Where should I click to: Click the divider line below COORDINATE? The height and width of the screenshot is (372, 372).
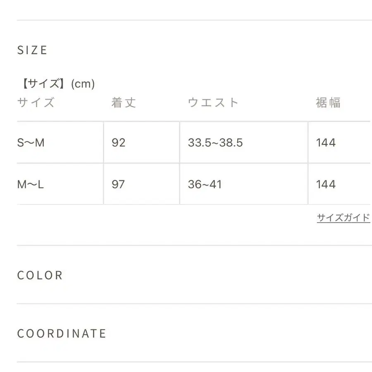(194, 362)
